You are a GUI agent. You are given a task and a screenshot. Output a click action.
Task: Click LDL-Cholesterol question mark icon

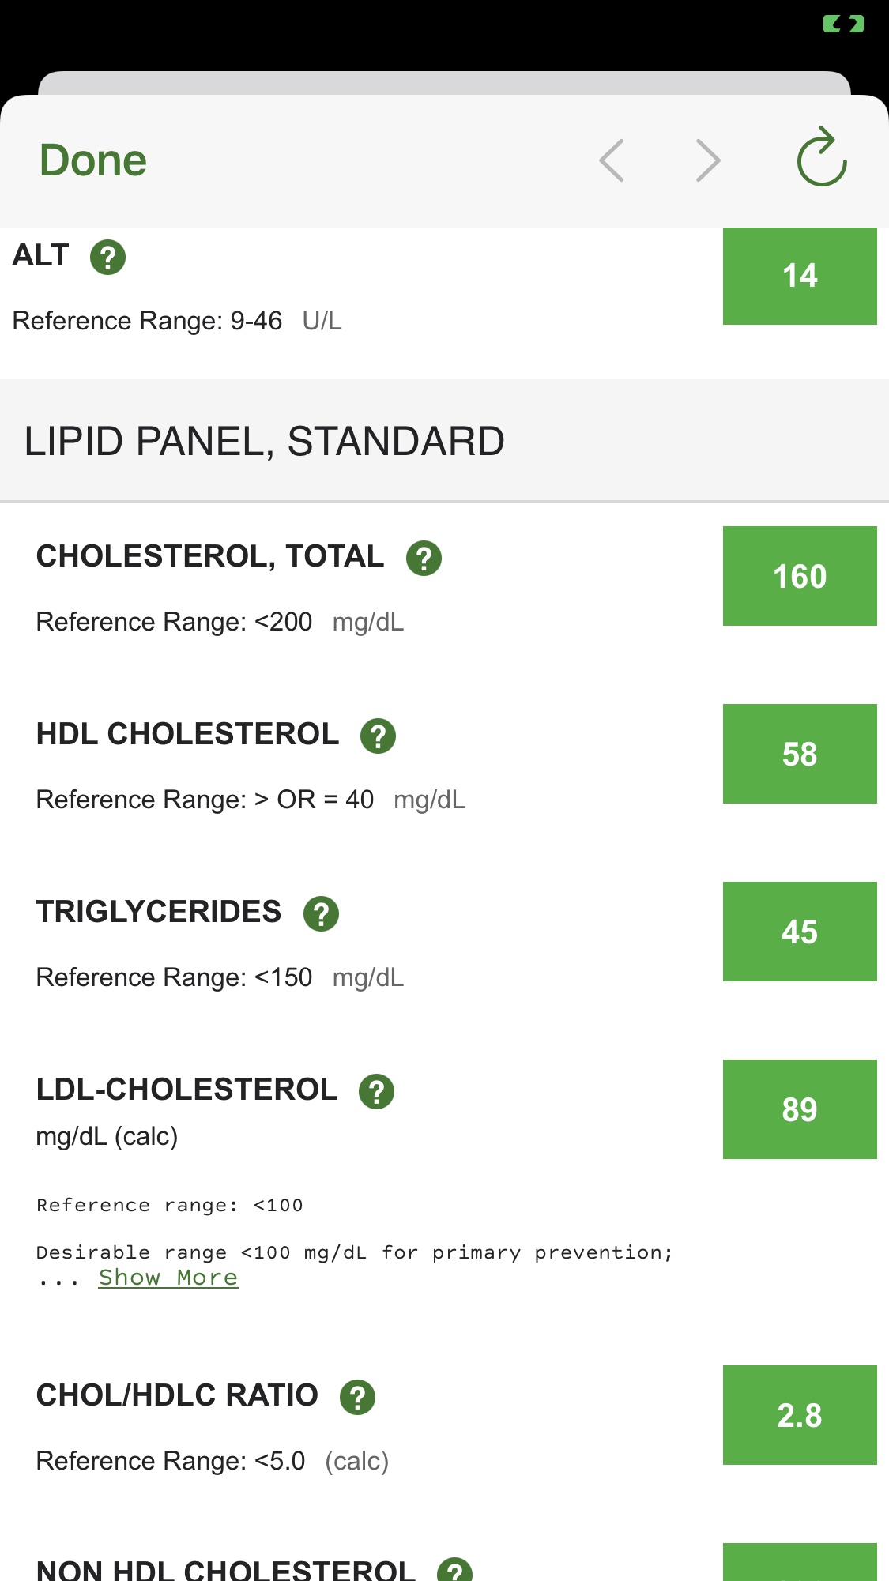tap(376, 1092)
